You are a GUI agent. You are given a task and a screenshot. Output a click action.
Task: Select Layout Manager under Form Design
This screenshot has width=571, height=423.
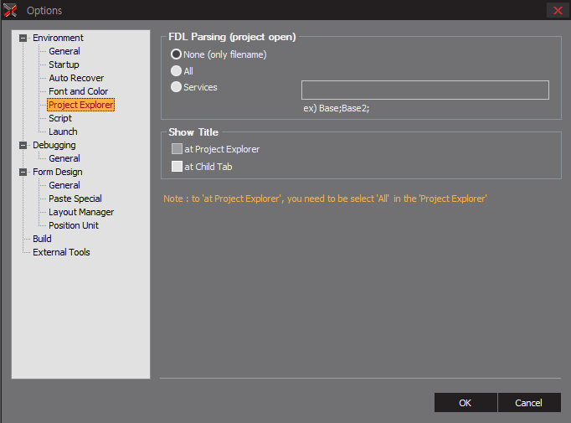click(81, 212)
